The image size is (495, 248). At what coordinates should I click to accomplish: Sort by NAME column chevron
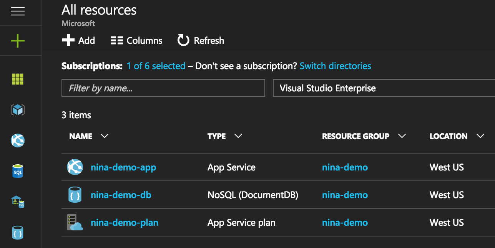[104, 136]
